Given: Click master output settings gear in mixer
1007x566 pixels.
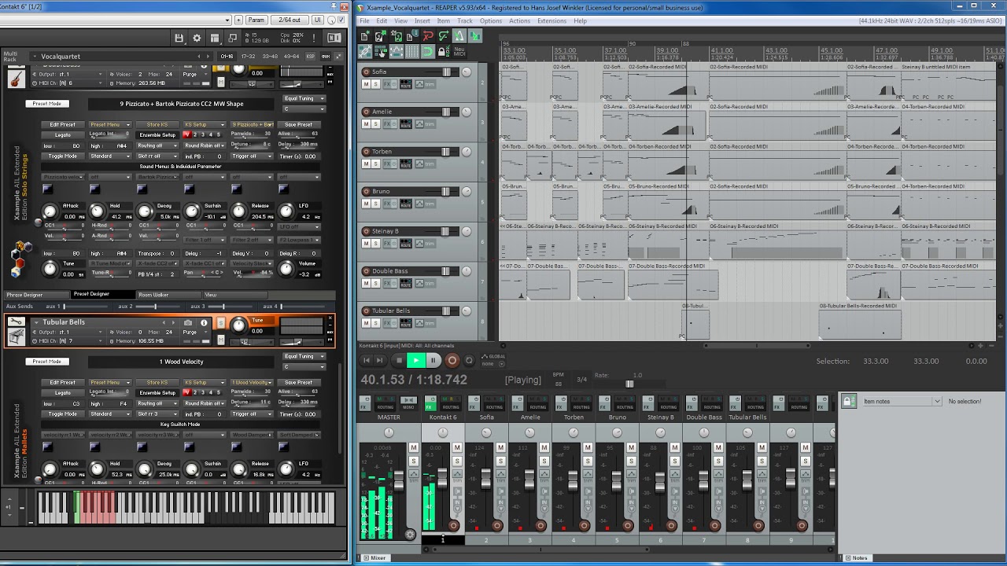Looking at the screenshot, I should click(410, 535).
